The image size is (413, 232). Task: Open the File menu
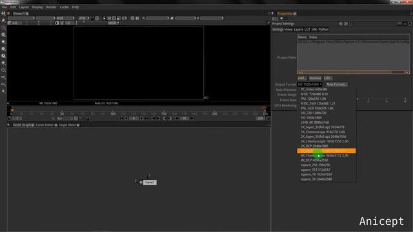5,7
